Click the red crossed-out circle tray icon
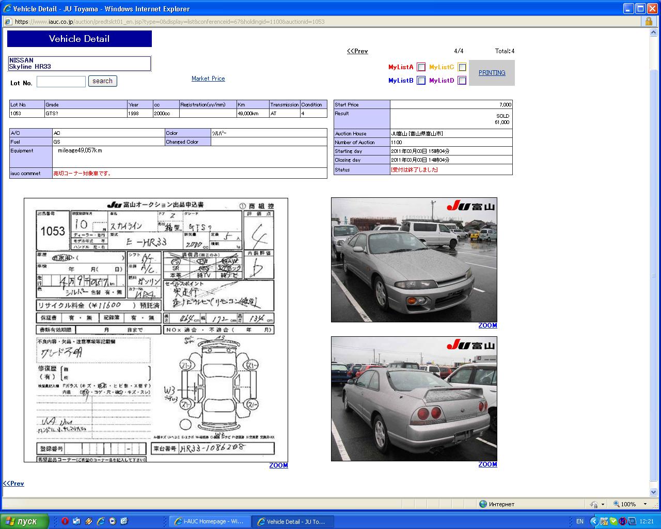Image resolution: width=661 pixels, height=529 pixels. (622, 521)
